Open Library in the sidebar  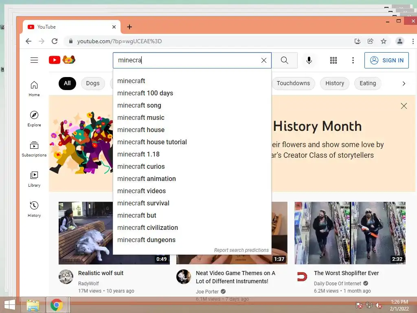point(34,179)
